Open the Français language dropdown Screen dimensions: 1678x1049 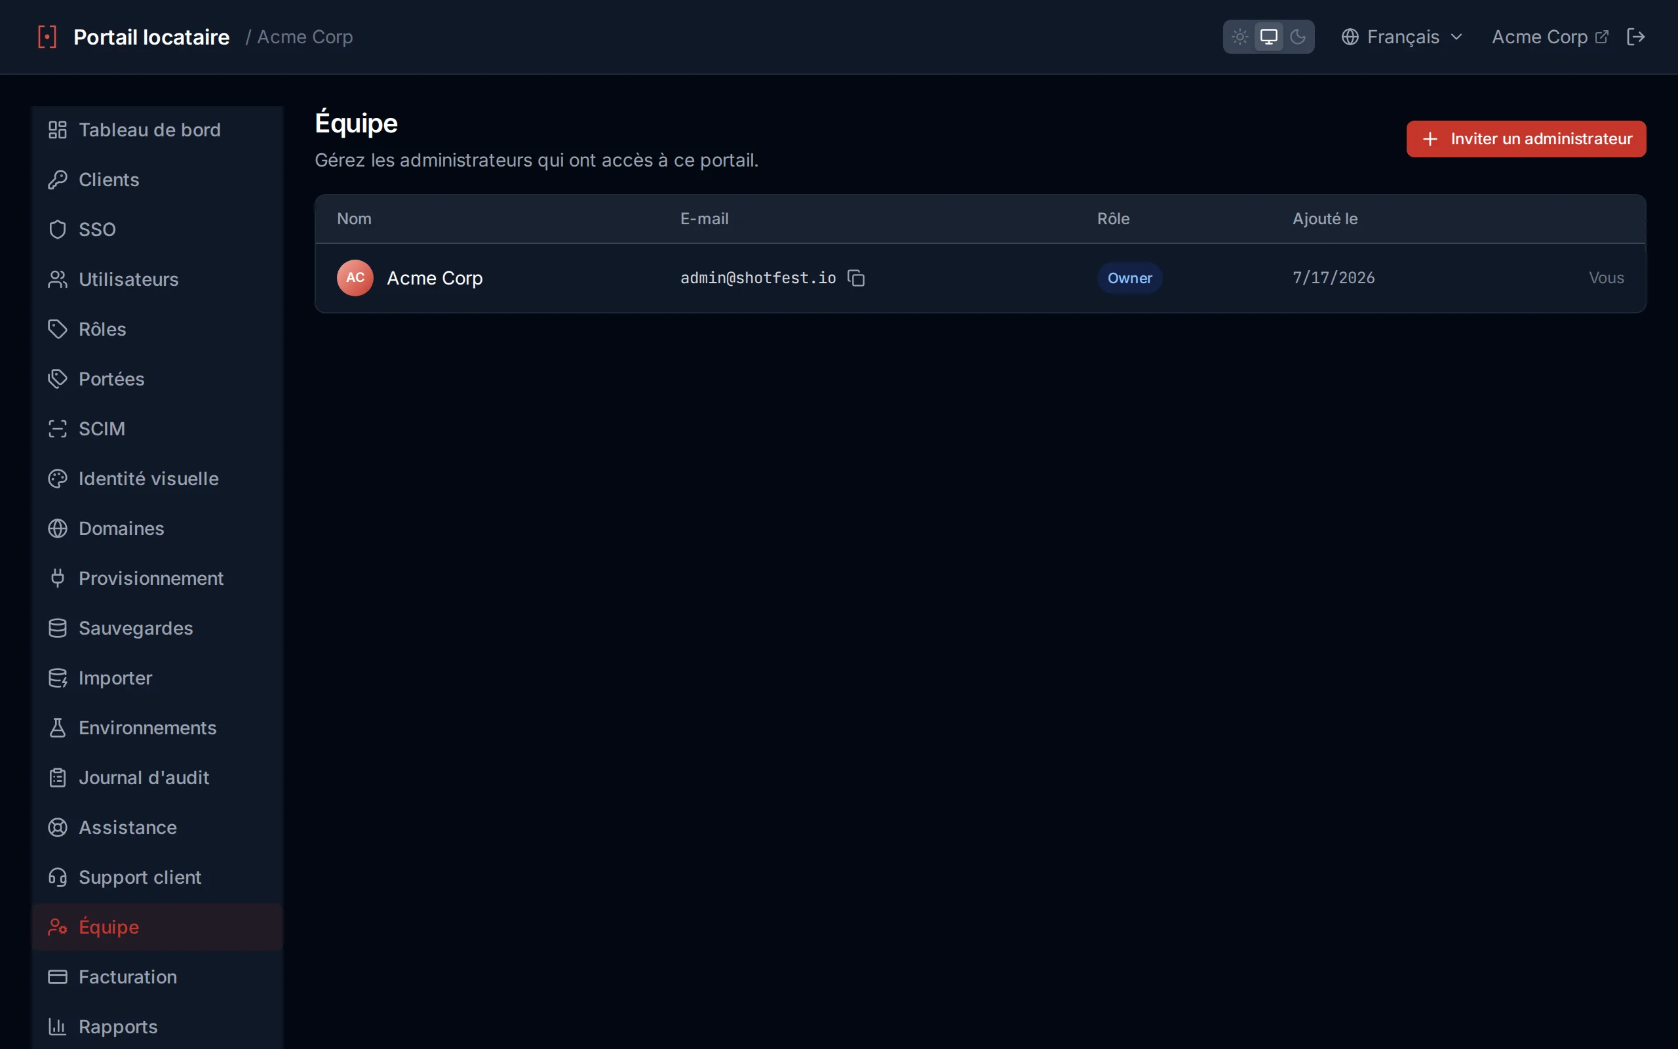(1401, 37)
